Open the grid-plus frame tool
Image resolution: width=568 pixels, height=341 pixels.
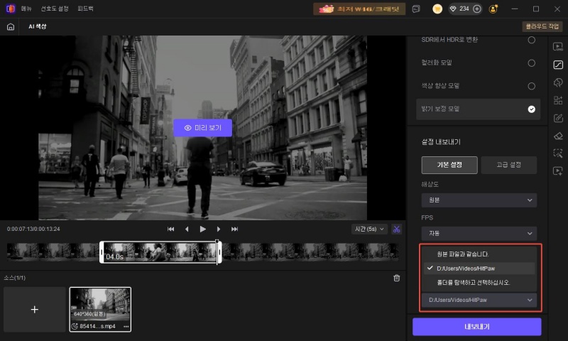coord(558,100)
